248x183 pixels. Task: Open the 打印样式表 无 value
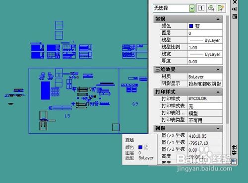pyautogui.click(x=205, y=106)
